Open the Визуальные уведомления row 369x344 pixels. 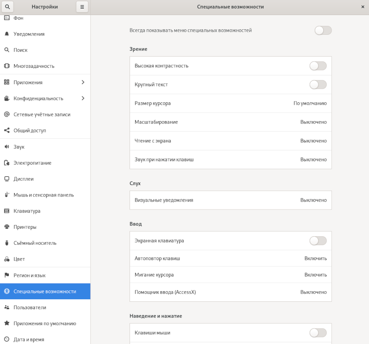(230, 200)
